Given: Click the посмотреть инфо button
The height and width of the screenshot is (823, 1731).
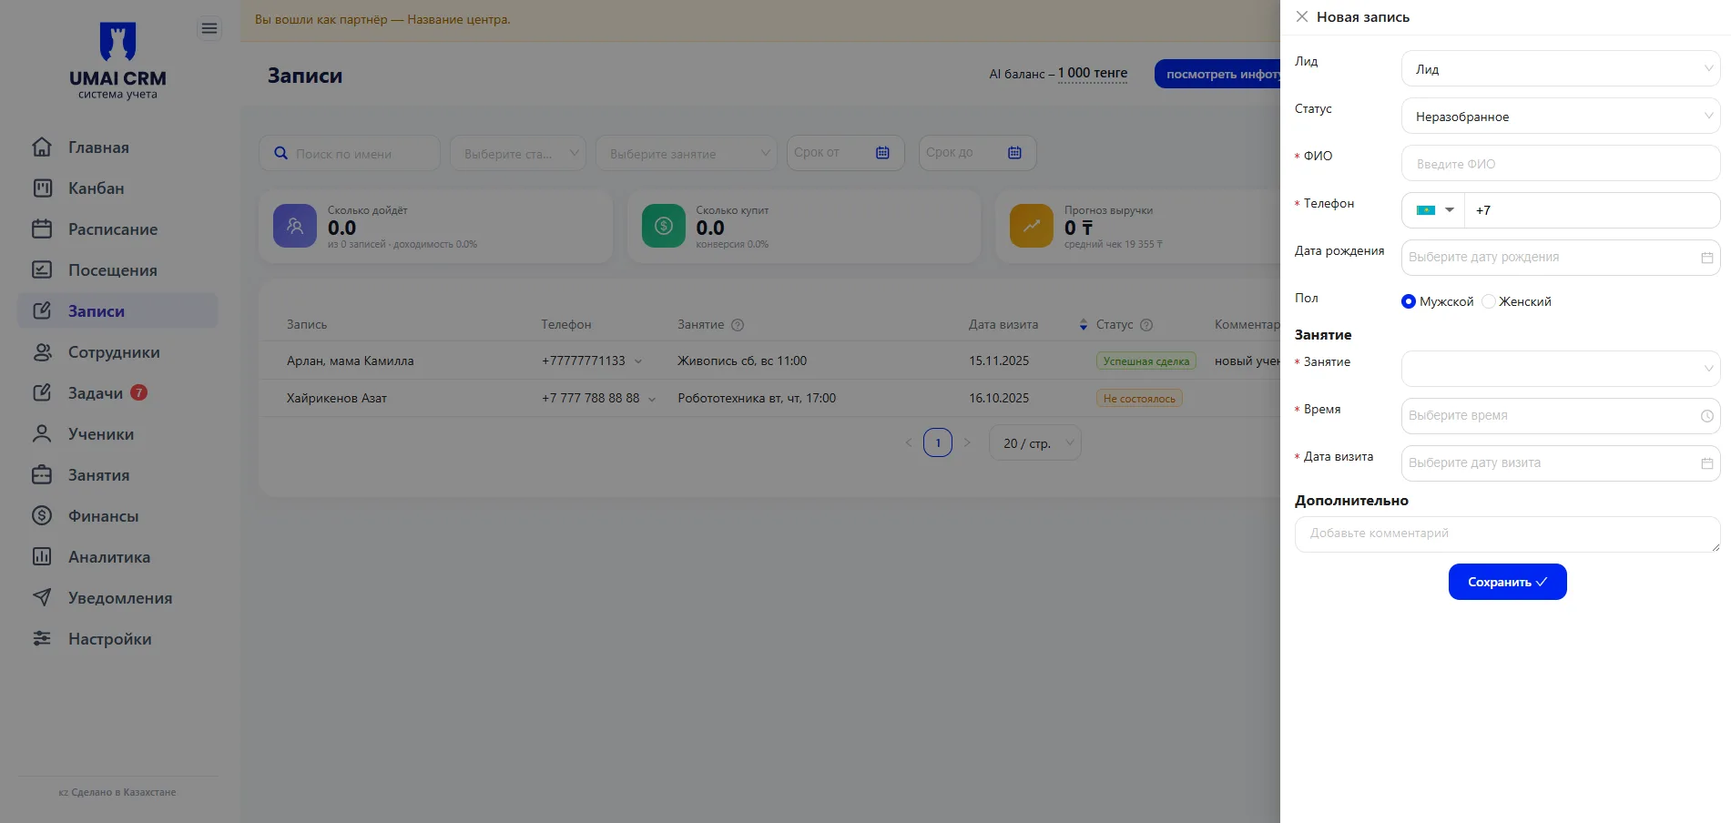Looking at the screenshot, I should click(x=1218, y=74).
